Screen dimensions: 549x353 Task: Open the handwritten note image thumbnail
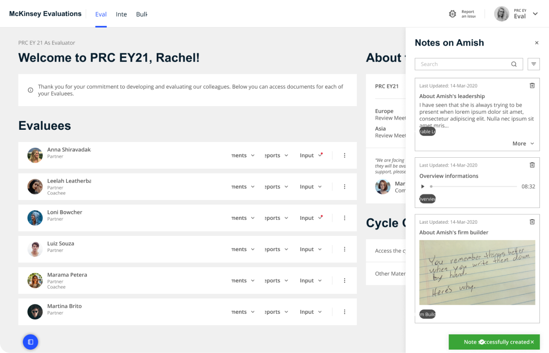pyautogui.click(x=477, y=273)
